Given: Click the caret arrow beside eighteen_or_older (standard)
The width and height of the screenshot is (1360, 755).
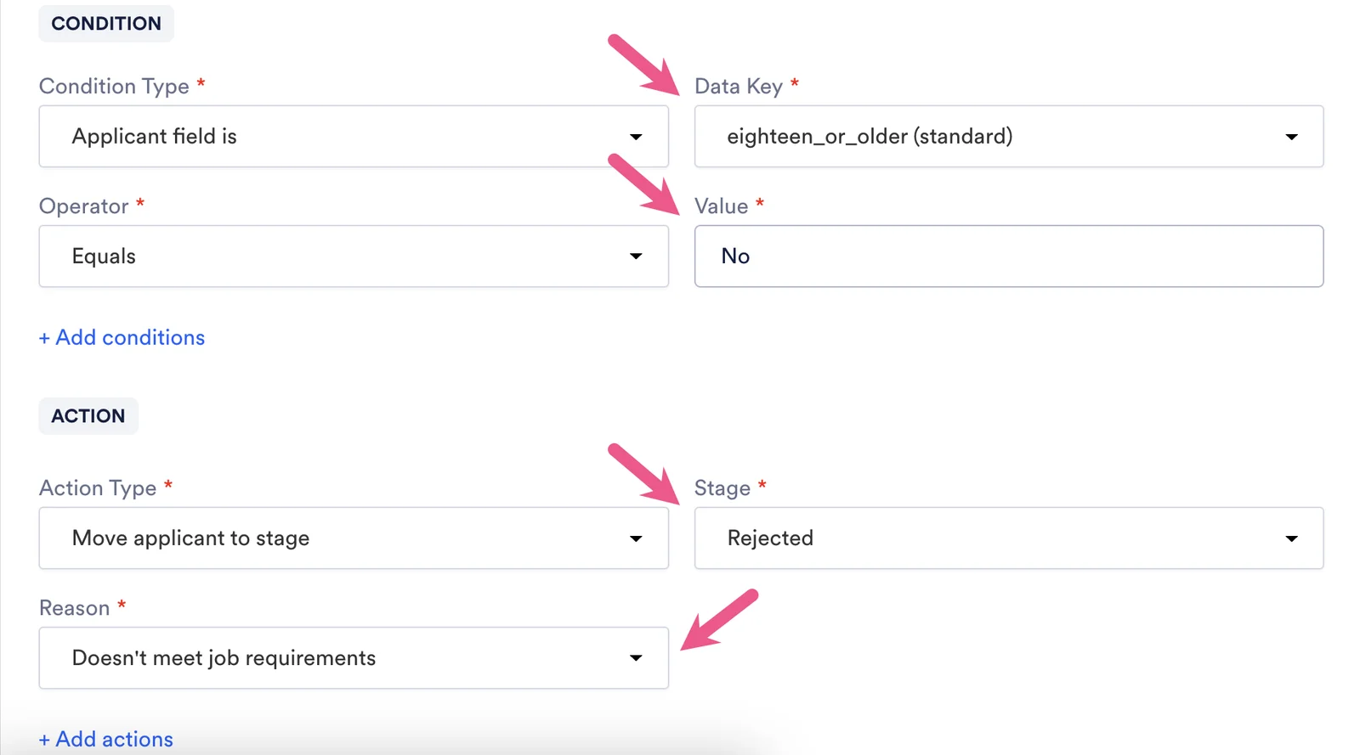Looking at the screenshot, I should [x=1291, y=137].
